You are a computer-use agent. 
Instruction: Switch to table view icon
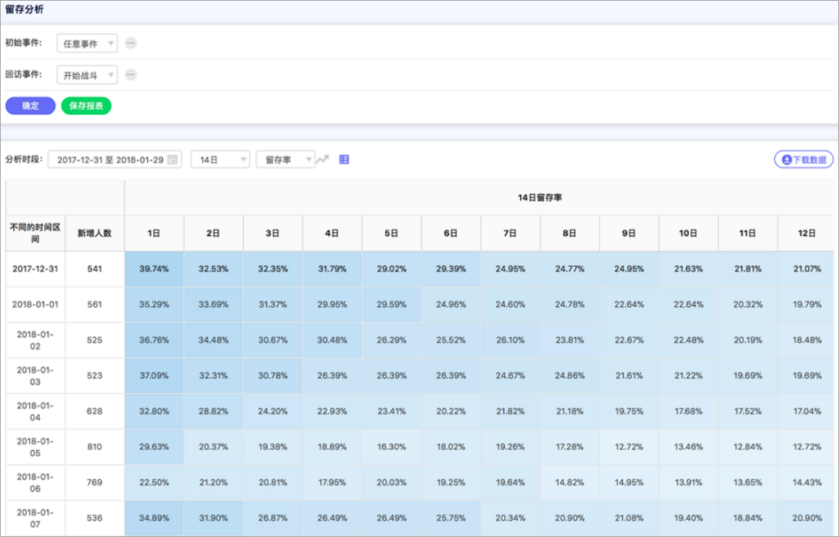tap(344, 159)
